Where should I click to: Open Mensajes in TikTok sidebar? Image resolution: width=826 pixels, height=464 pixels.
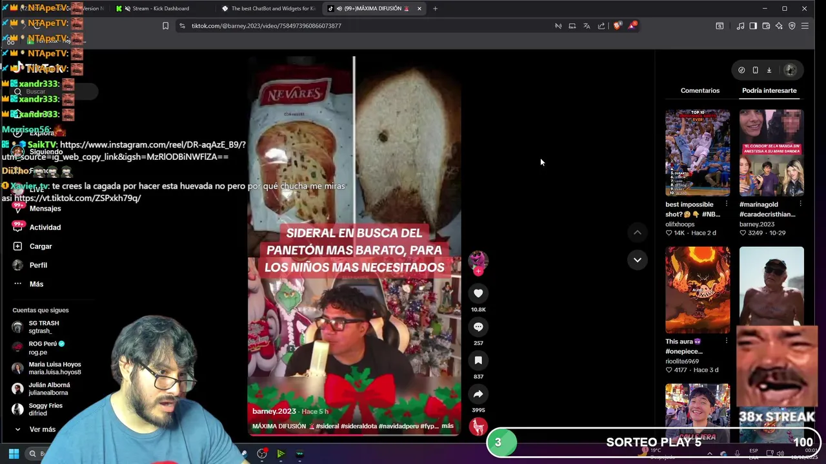[x=45, y=208]
